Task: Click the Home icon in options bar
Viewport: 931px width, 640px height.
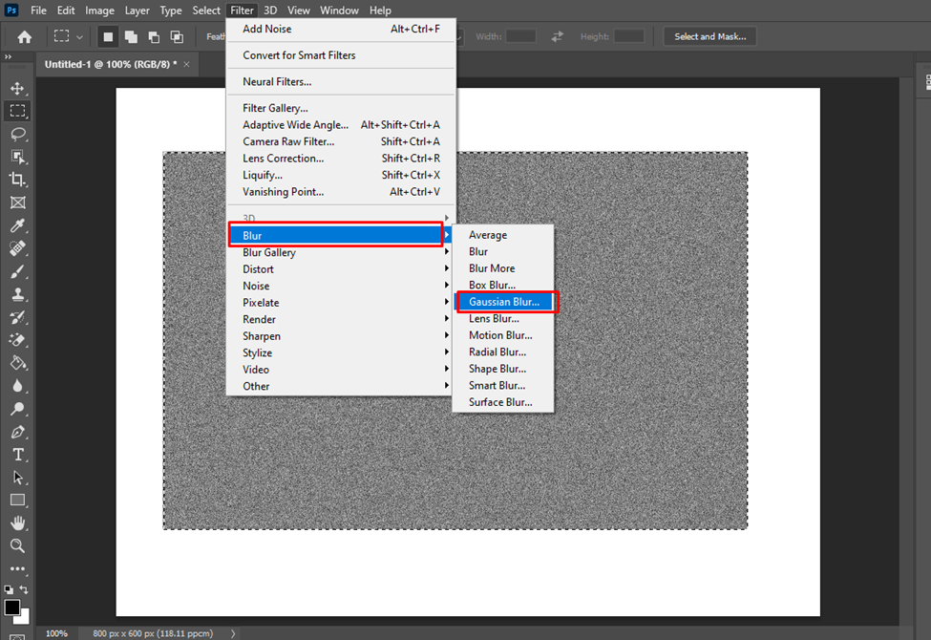Action: tap(24, 37)
